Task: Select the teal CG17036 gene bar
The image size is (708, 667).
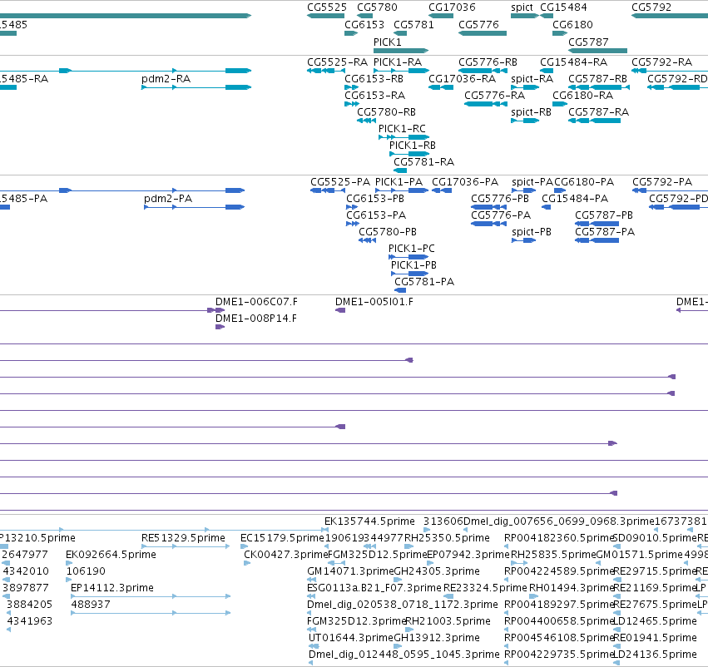Action: coord(441,16)
